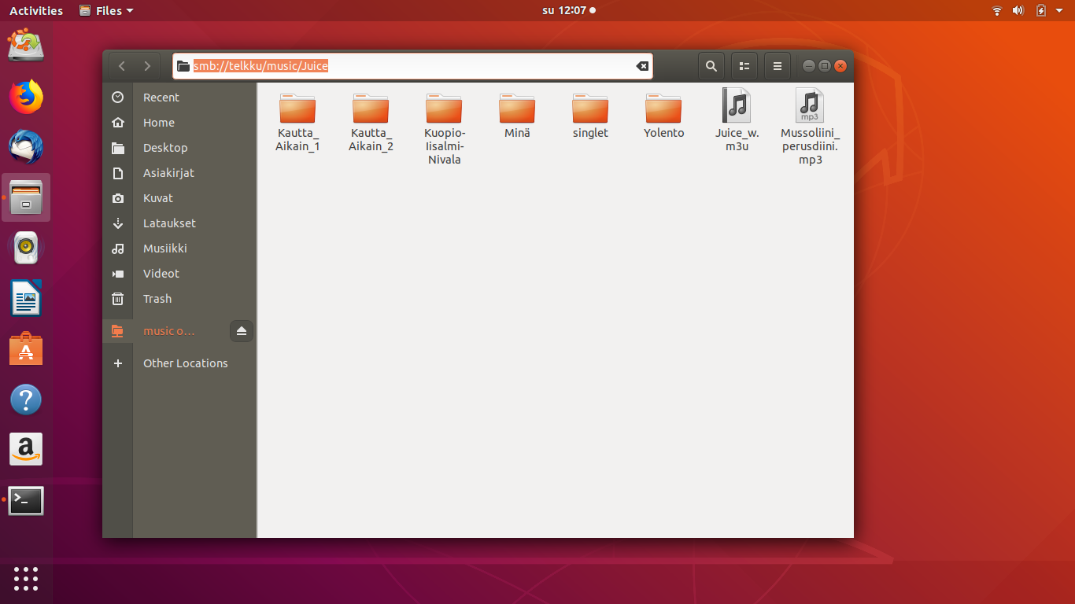Click the smb location path field
This screenshot has height=604, width=1075.
coord(409,66)
